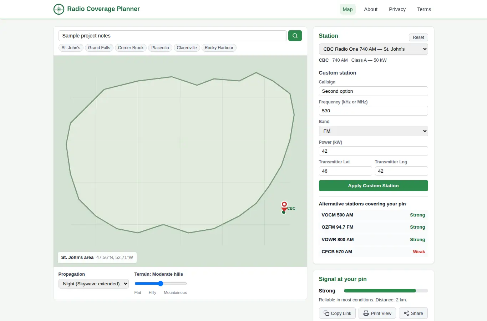The image size is (487, 321).
Task: Switch to the Map nav tab
Action: [x=348, y=9]
